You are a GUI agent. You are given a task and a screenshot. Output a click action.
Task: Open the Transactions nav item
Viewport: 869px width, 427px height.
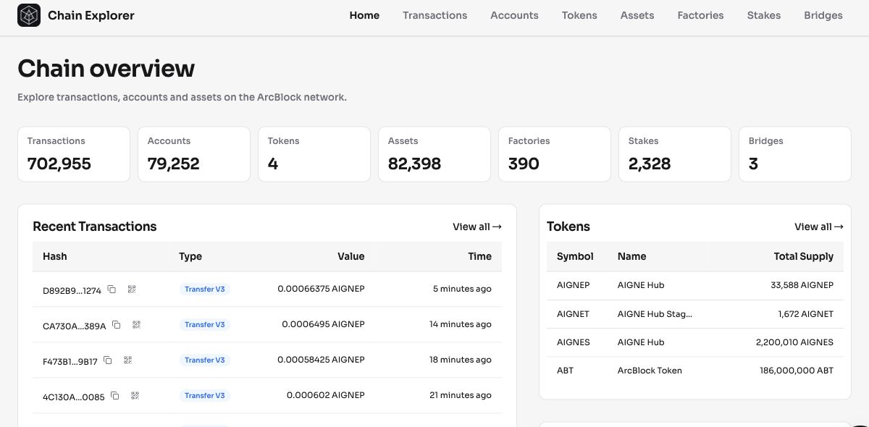(x=435, y=15)
